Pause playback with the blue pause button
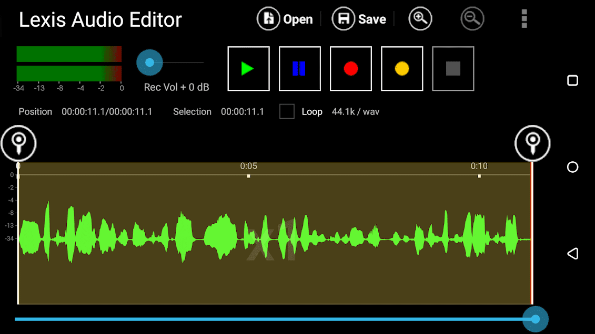The height and width of the screenshot is (334, 595). (x=299, y=69)
